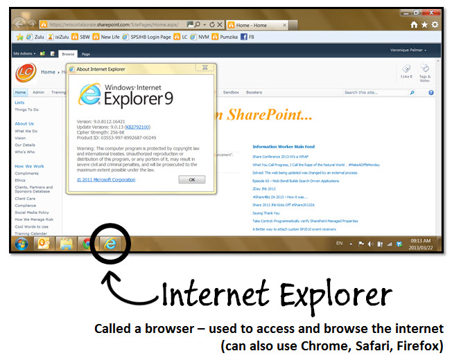Open Outlook from the taskbar
The height and width of the screenshot is (360, 452).
point(44,244)
